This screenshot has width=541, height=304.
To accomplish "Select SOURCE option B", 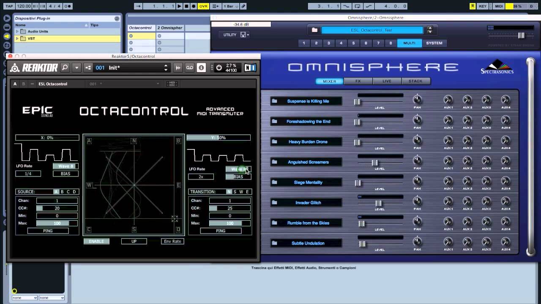I will (62, 192).
